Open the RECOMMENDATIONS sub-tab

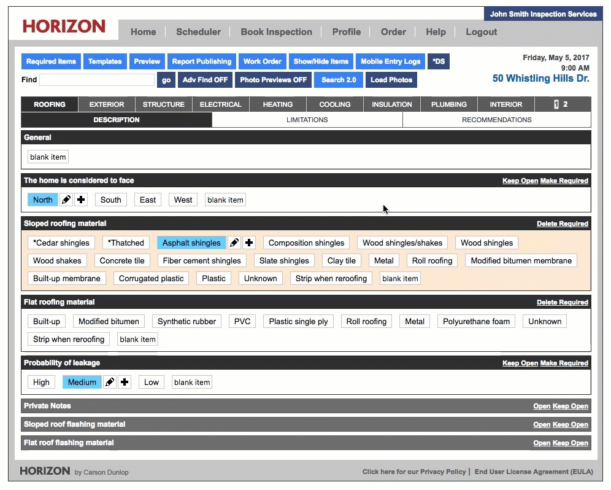tap(496, 120)
